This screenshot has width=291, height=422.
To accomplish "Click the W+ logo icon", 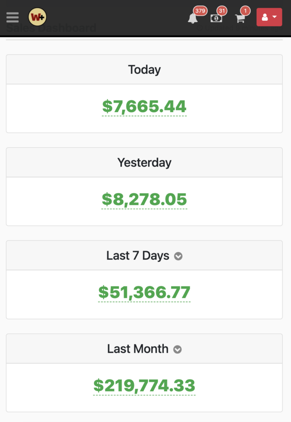I will (x=37, y=17).
